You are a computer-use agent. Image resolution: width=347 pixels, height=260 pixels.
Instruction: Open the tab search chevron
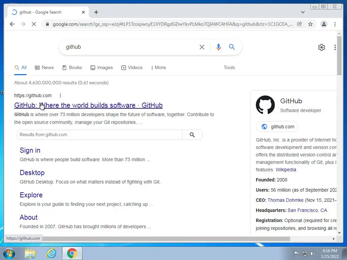pos(303,12)
